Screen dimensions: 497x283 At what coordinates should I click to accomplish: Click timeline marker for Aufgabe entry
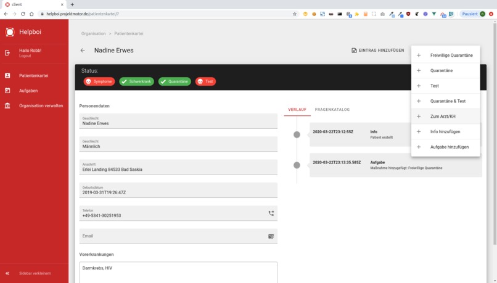click(297, 165)
